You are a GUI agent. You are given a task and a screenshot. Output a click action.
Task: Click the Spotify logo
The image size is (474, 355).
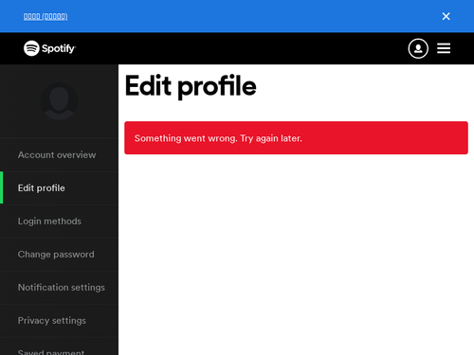pos(49,48)
